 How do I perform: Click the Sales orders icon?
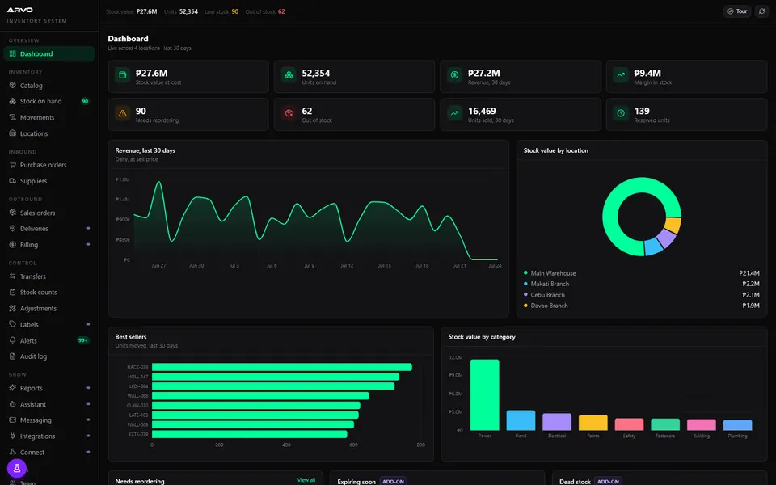(13, 213)
